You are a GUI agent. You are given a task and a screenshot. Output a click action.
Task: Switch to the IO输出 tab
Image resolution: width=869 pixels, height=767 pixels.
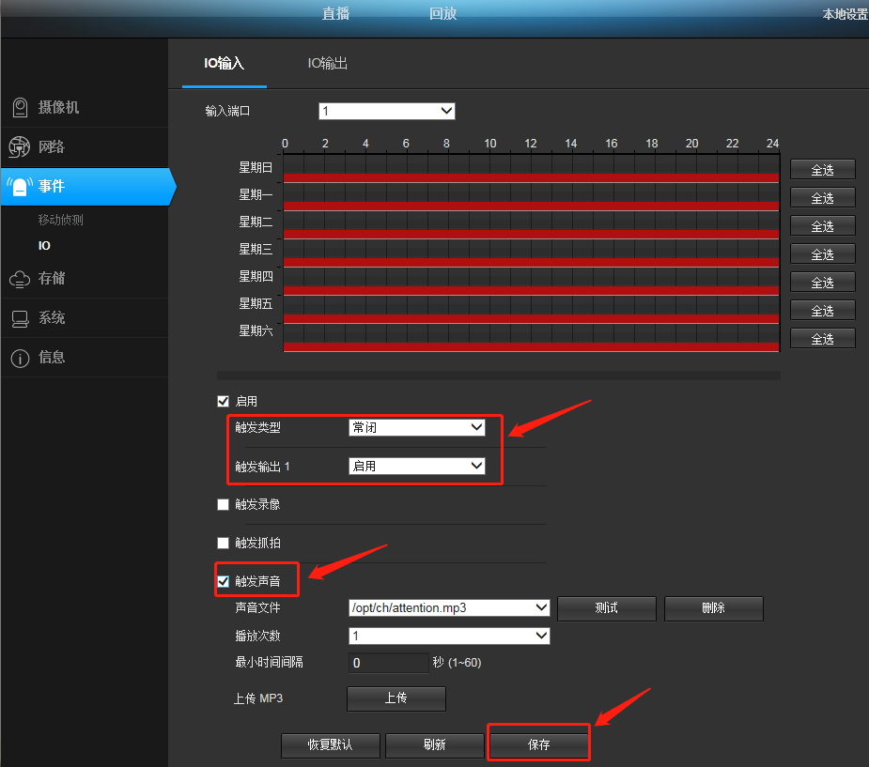click(328, 64)
